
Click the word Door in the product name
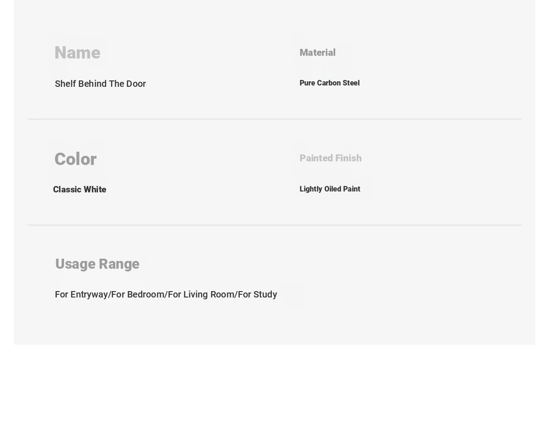(135, 84)
